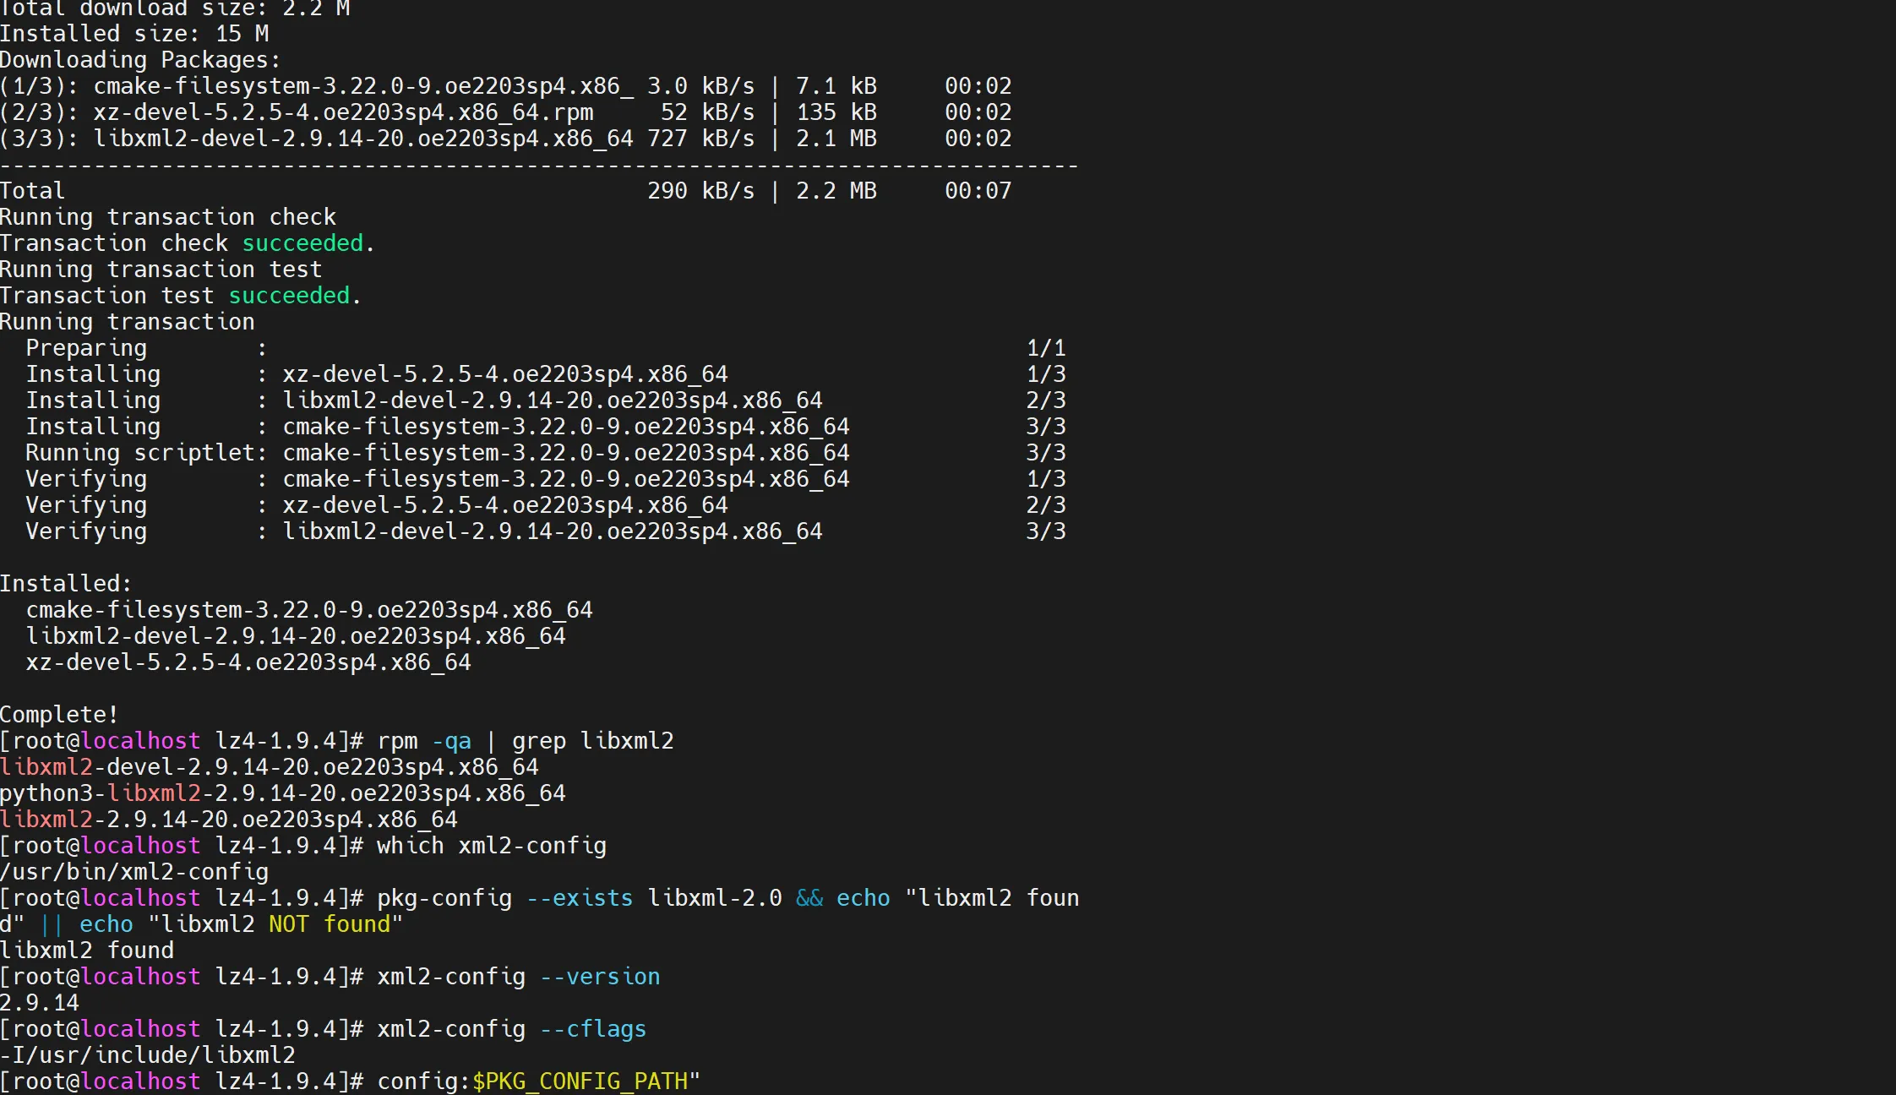The image size is (1896, 1095).
Task: Click grep result libxml2-2.9.14-20.oe2203sp4
Action: (x=229, y=820)
